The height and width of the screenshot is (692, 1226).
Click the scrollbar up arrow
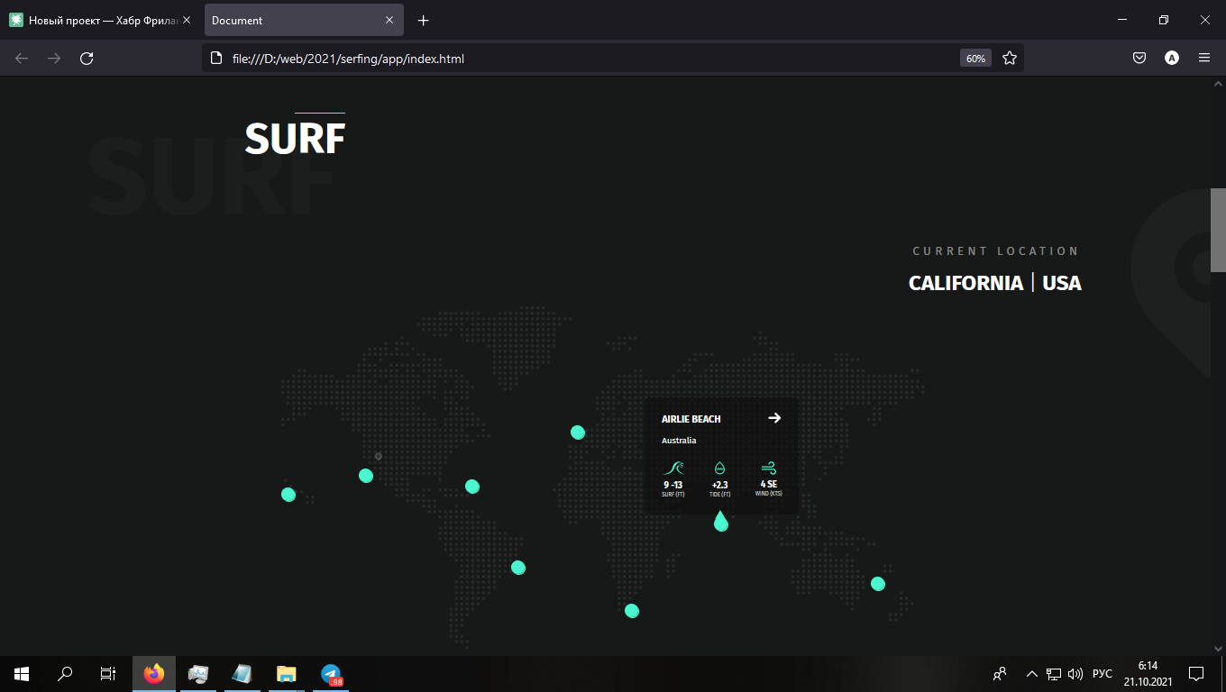pos(1218,84)
